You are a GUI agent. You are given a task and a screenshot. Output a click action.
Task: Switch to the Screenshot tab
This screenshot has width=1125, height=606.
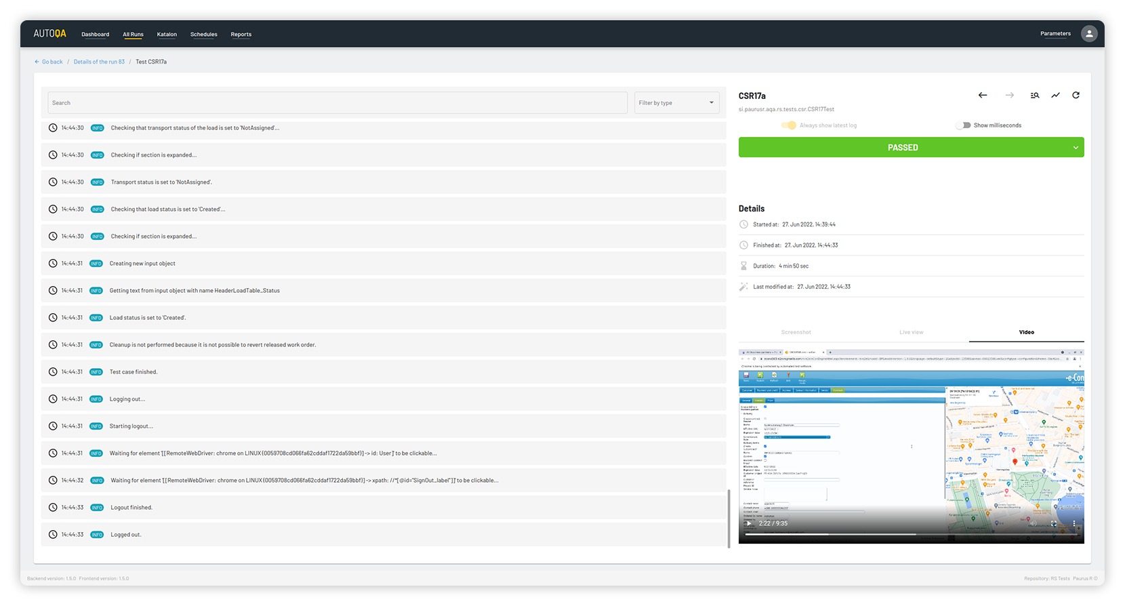coord(796,332)
